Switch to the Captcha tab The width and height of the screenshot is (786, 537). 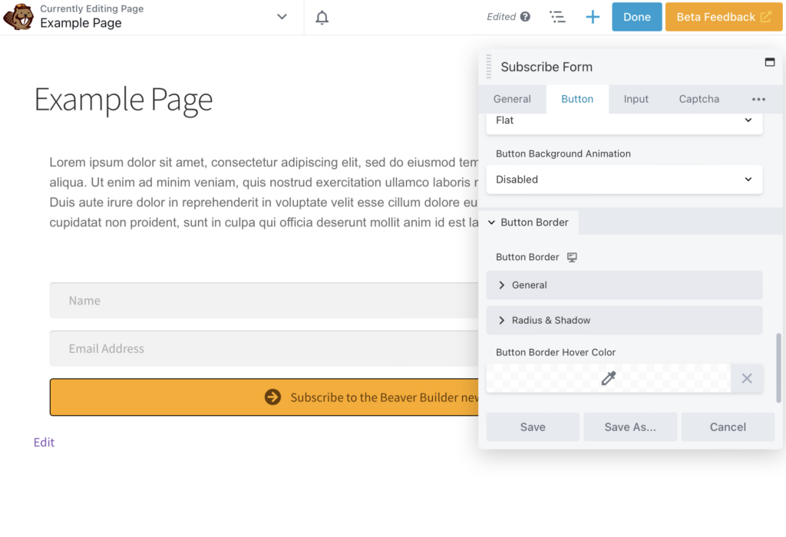click(698, 99)
